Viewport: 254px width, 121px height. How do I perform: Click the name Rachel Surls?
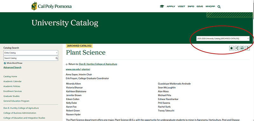pyautogui.click(x=164, y=107)
